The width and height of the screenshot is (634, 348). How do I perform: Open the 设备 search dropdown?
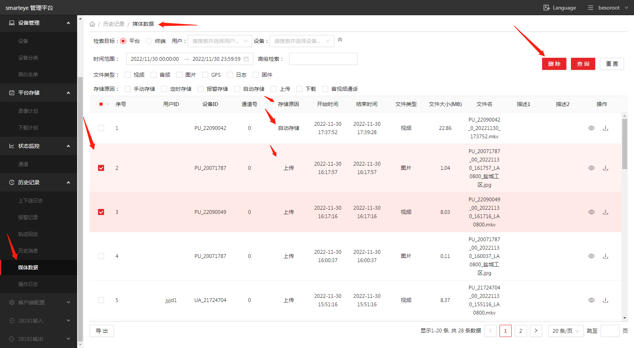[302, 41]
